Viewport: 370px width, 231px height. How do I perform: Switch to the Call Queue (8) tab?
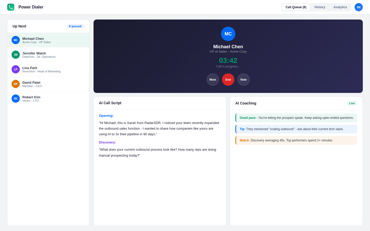(296, 7)
